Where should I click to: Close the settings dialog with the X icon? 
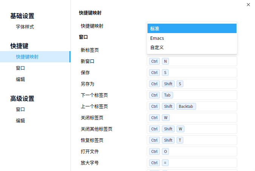click(248, 5)
